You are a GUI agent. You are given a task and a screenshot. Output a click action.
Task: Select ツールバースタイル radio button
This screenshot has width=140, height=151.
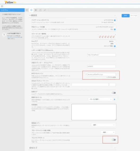tap(115, 22)
